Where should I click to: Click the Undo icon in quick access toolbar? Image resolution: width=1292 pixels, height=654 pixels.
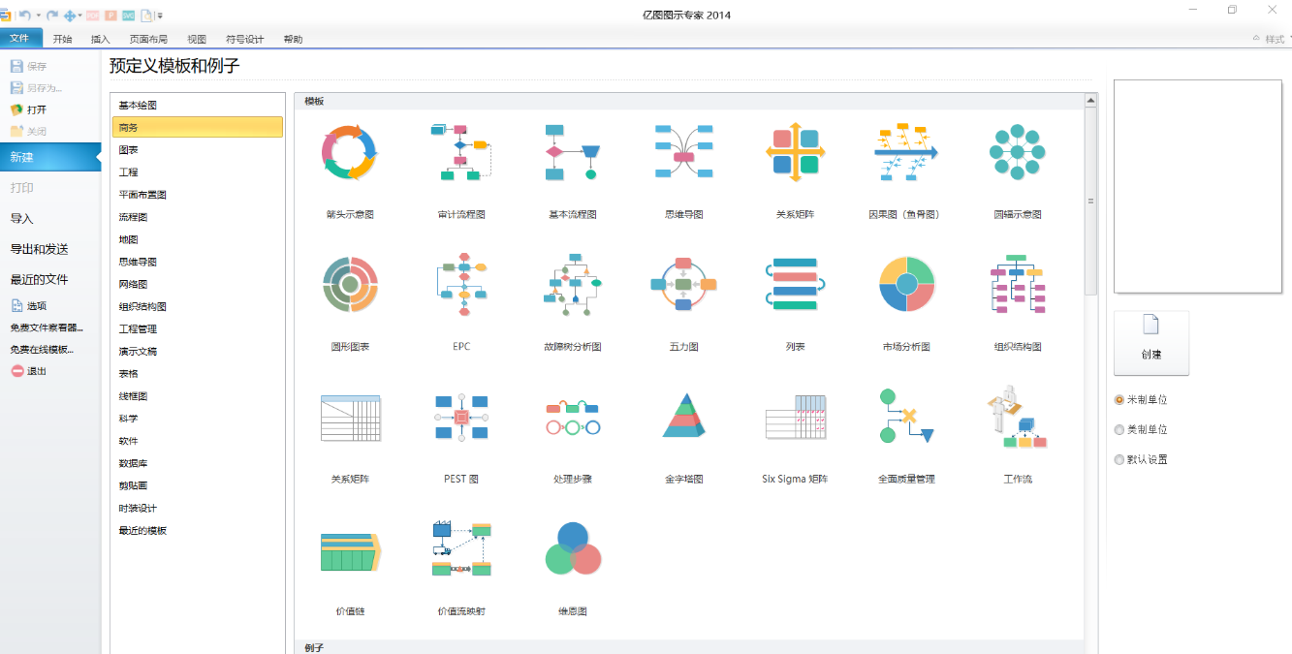24,15
